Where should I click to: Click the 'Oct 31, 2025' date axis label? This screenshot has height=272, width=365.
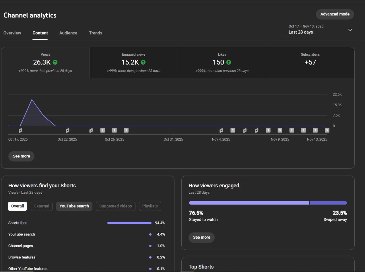(173, 139)
